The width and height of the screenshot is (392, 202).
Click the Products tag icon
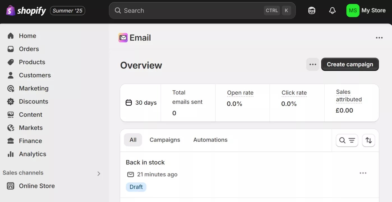point(10,62)
